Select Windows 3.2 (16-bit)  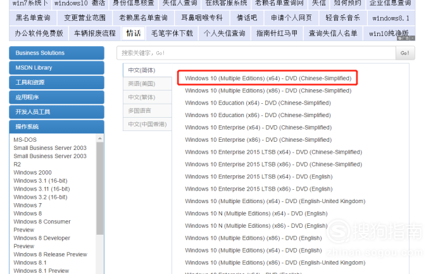tap(41, 197)
